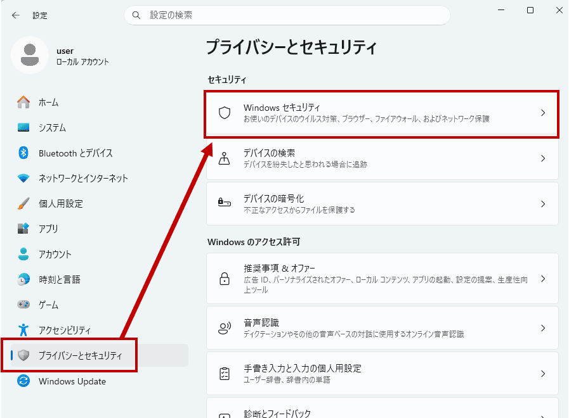
Task: Click the ローカル アカウント label
Action: click(x=82, y=62)
